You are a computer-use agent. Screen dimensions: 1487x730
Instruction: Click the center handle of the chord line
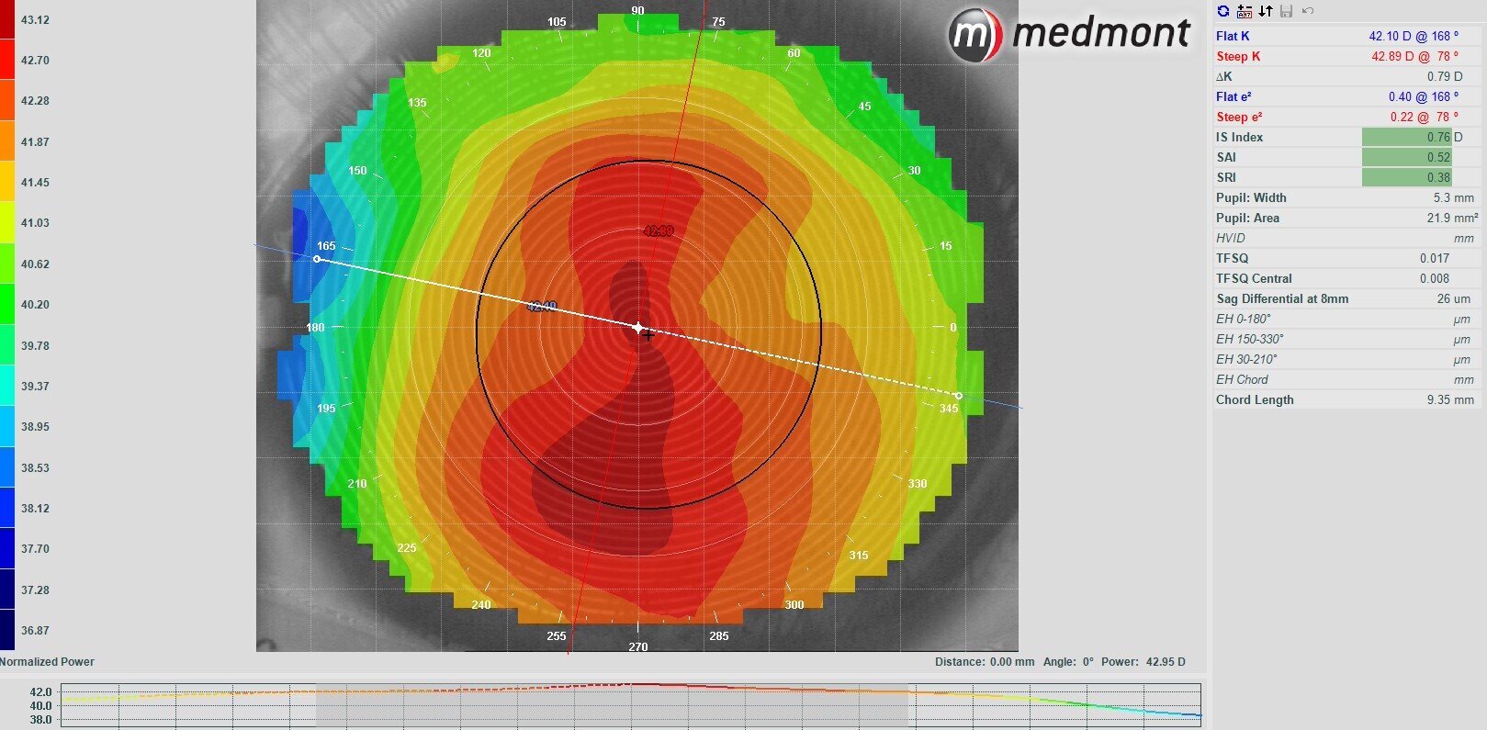[638, 327]
